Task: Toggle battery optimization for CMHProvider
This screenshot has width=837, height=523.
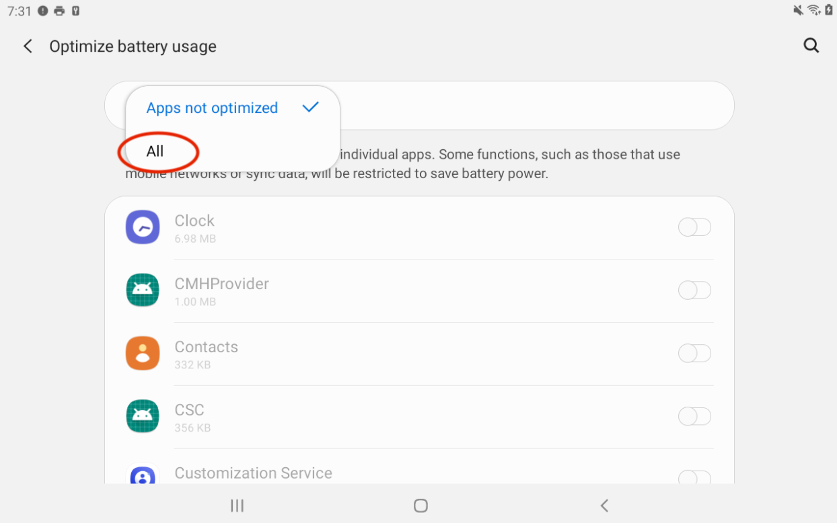Action: (694, 290)
